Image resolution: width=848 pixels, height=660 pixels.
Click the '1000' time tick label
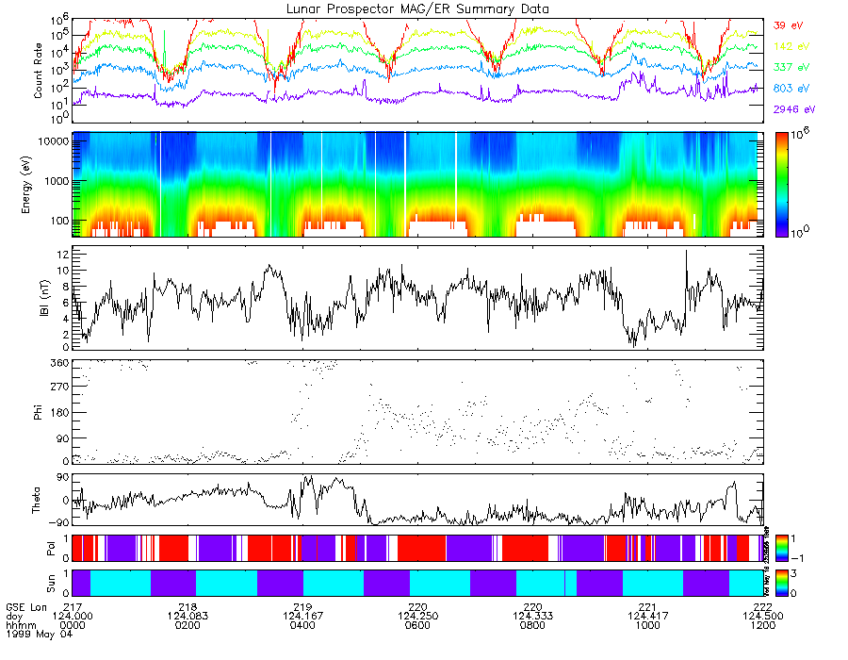[648, 625]
